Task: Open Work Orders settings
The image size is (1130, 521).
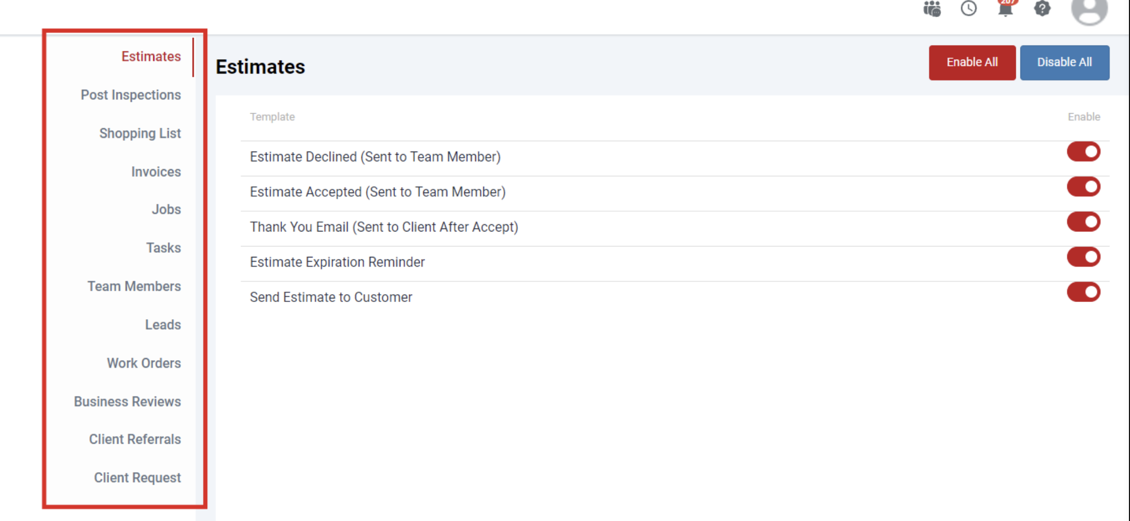Action: [x=144, y=363]
